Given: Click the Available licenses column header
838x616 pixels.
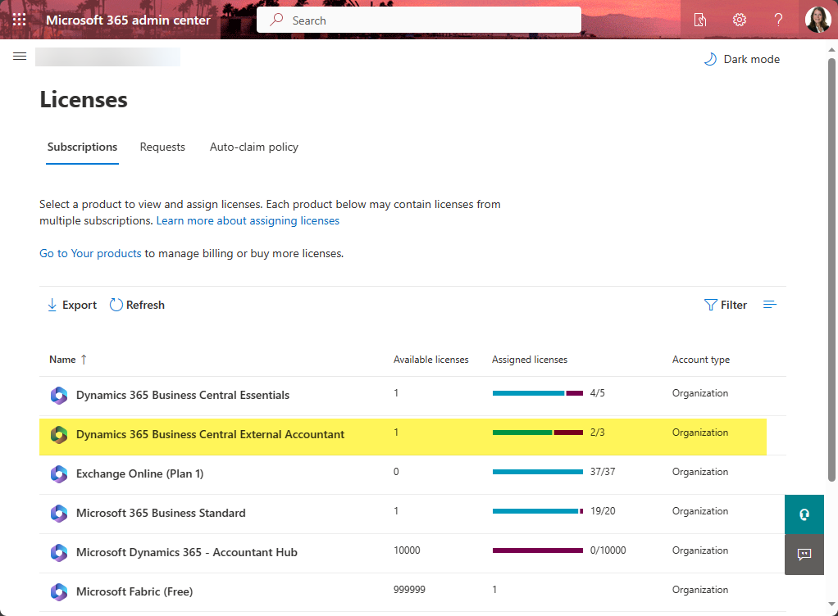Looking at the screenshot, I should click(x=430, y=360).
